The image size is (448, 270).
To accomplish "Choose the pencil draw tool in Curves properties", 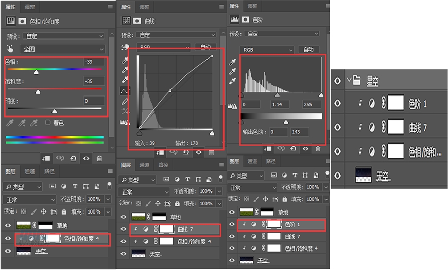I will 125,101.
